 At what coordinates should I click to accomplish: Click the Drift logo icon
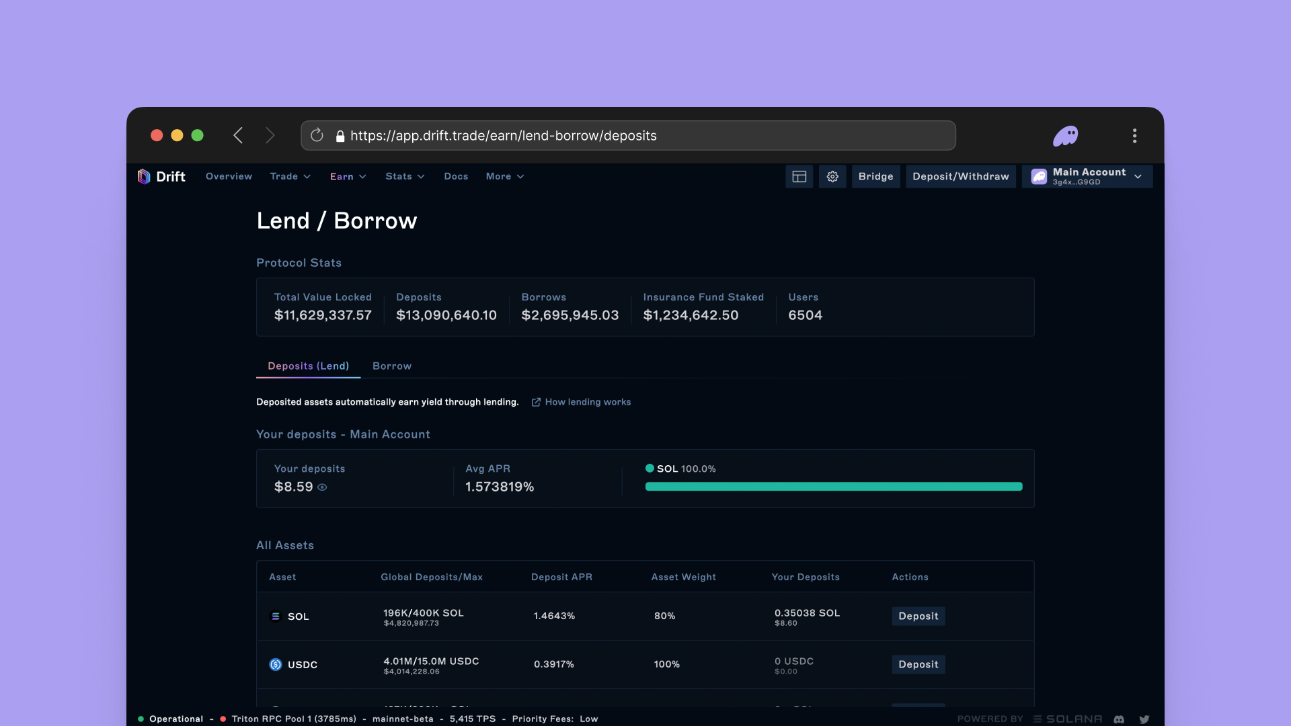(144, 176)
